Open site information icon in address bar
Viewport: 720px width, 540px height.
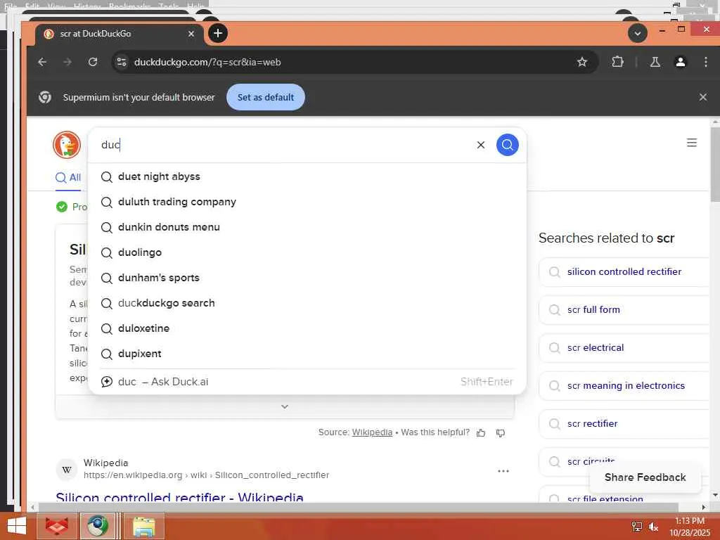point(121,62)
